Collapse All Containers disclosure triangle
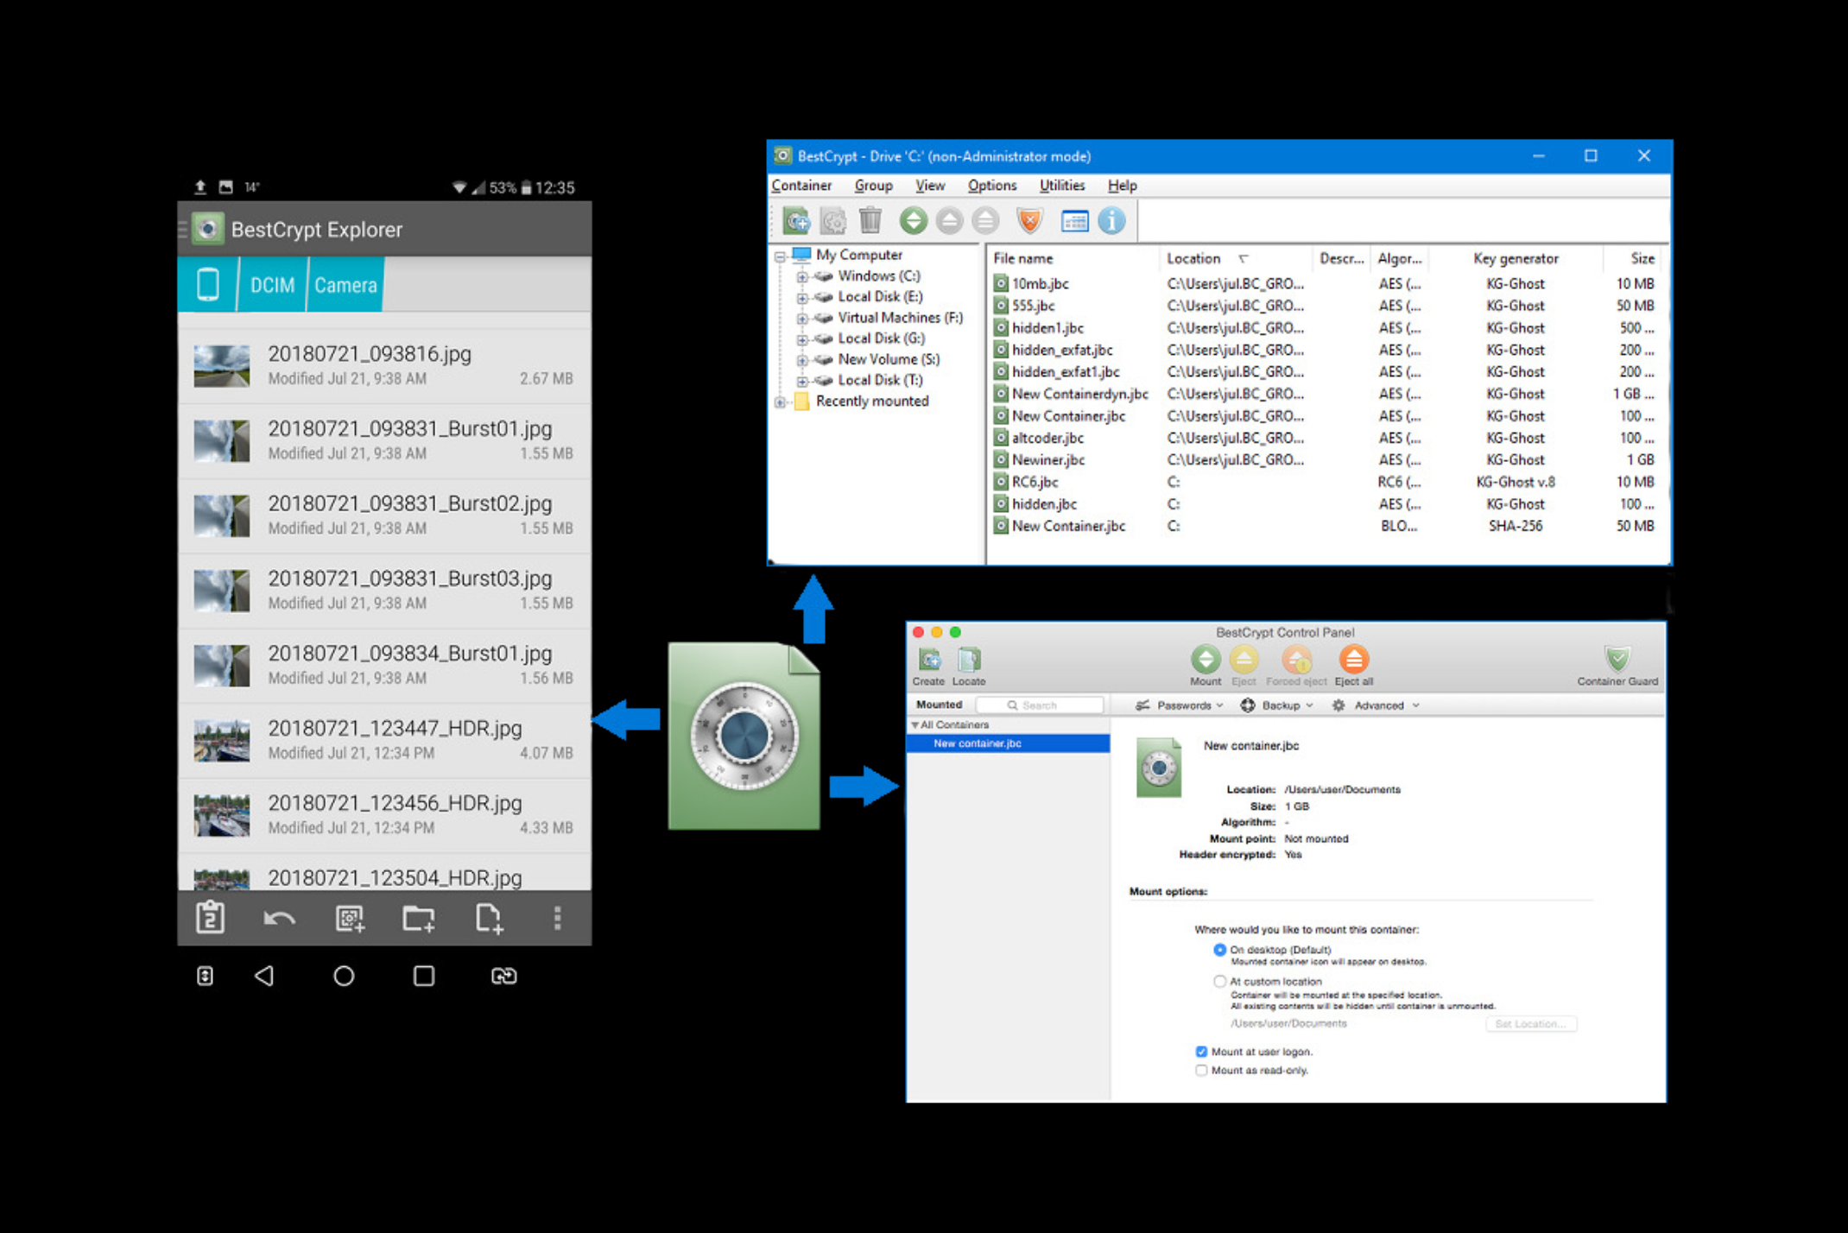Screen dimensions: 1848x1233 [x=915, y=725]
